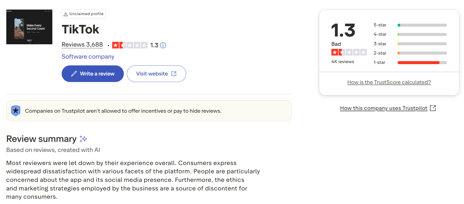
Task: Click the TikTok company thumbnail image
Action: [29, 27]
